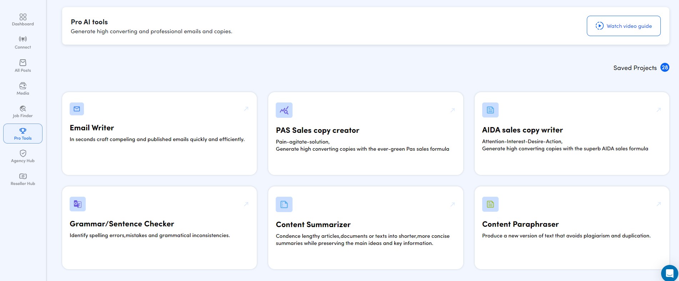
Task: Click the Content Summarizer page icon
Action: click(x=284, y=204)
